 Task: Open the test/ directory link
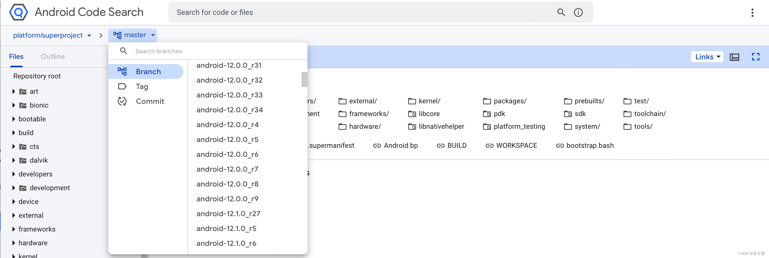(x=641, y=101)
